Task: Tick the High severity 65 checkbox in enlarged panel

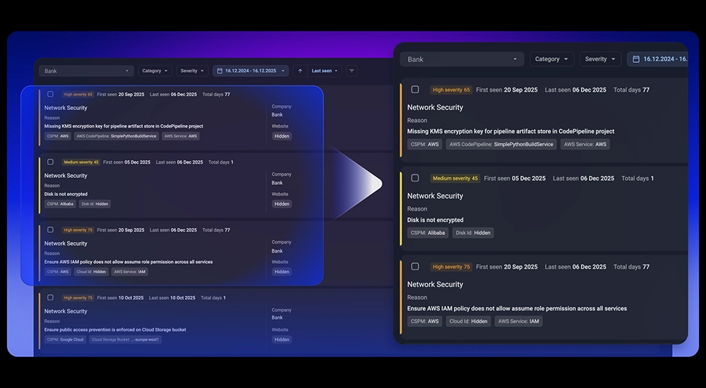Action: tap(415, 90)
